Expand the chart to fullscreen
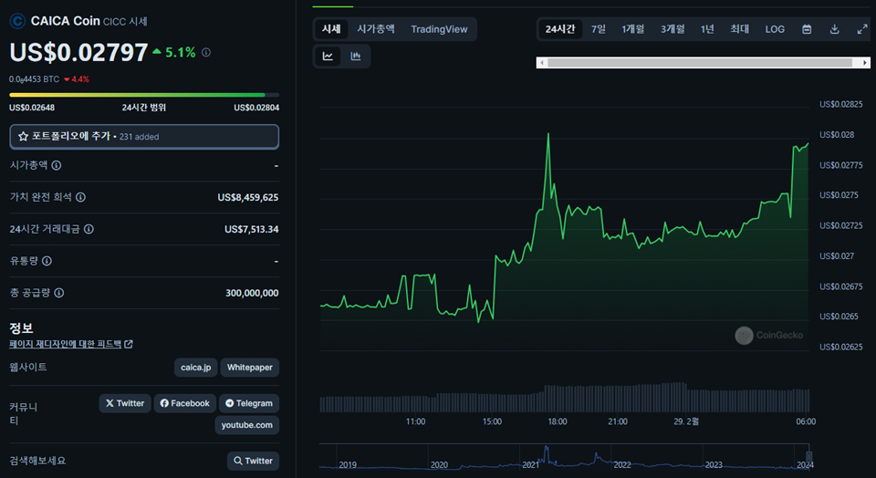This screenshot has width=876, height=478. [x=862, y=29]
